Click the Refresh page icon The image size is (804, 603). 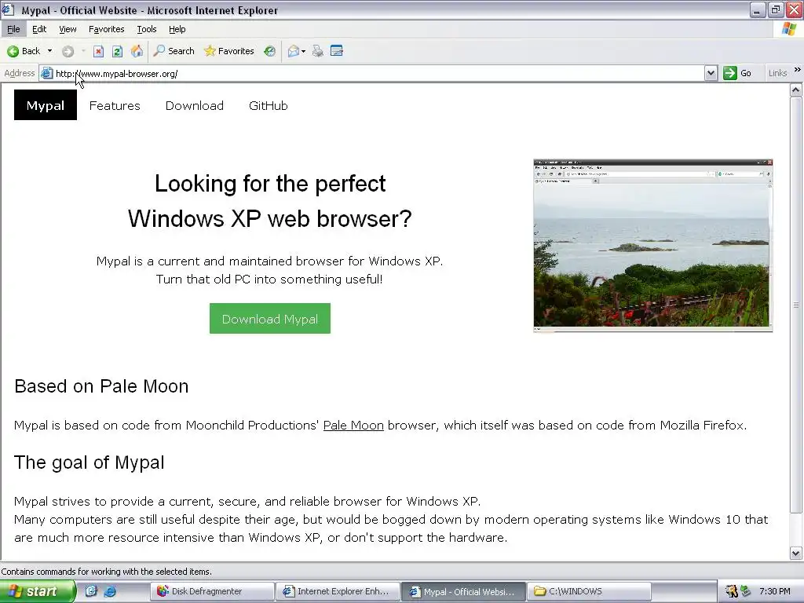click(x=118, y=51)
